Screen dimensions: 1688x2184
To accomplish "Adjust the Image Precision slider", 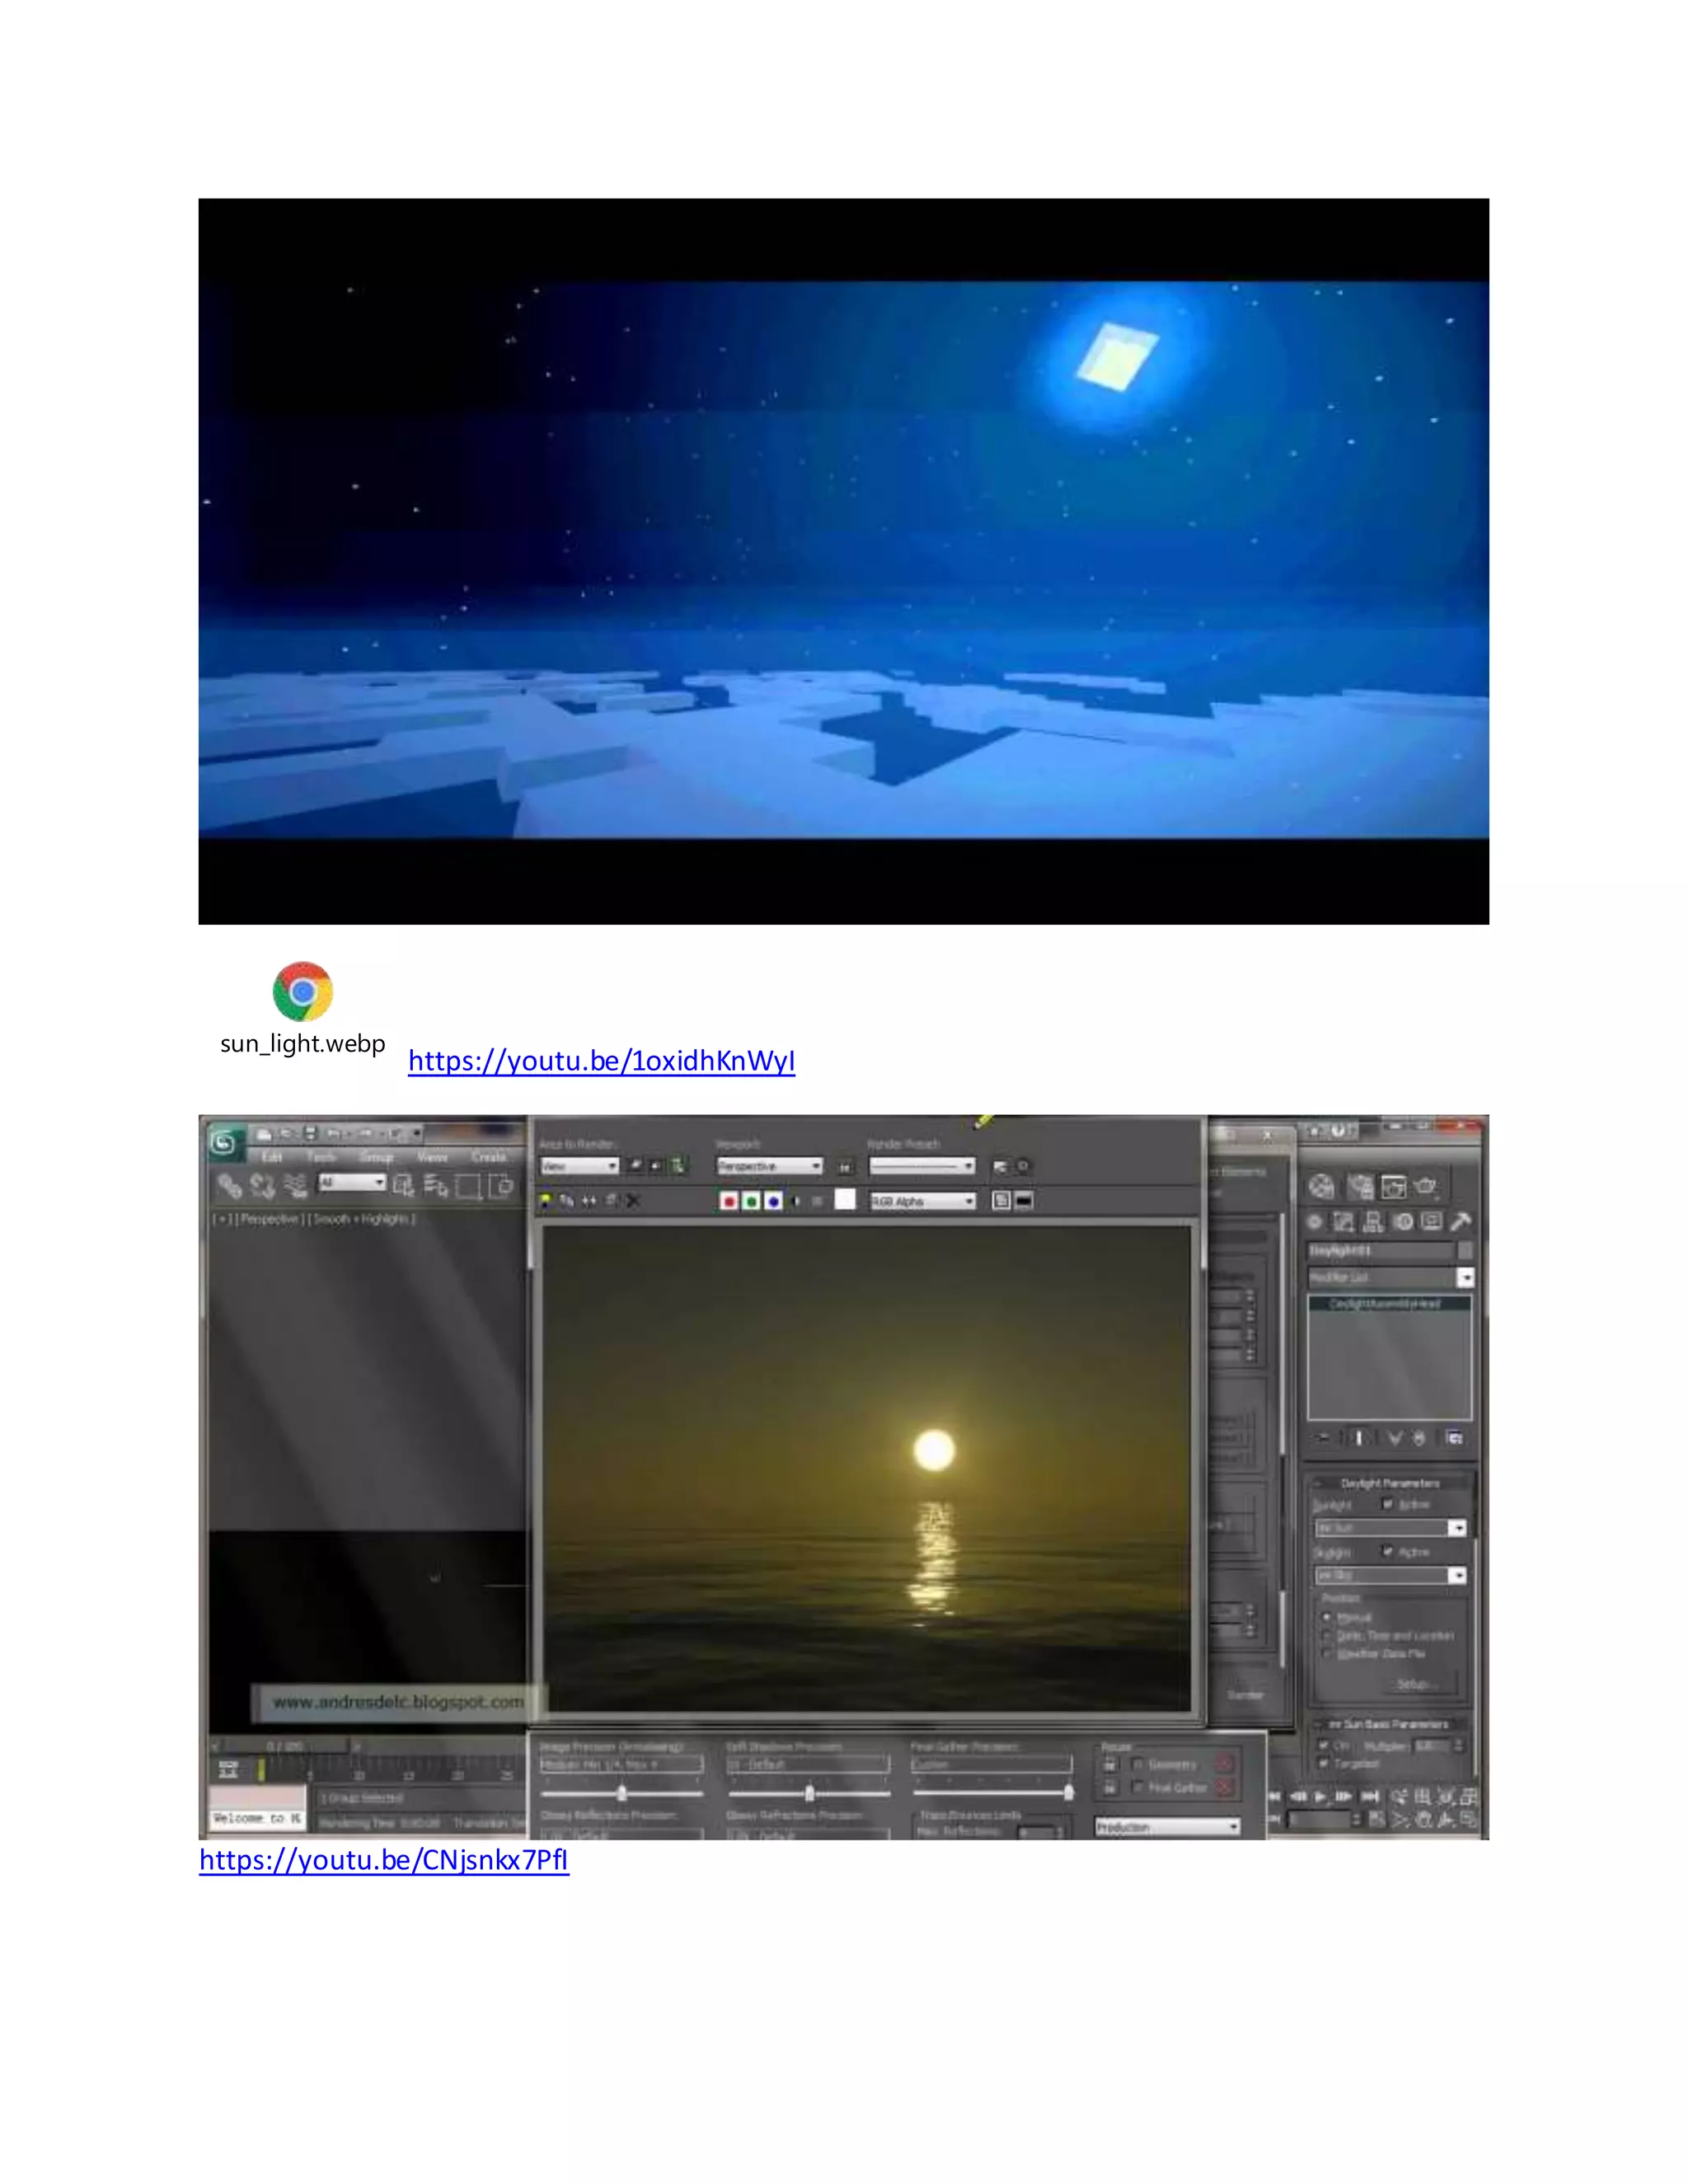I will click(622, 1793).
